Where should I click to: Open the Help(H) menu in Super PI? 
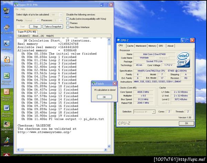point(50,36)
